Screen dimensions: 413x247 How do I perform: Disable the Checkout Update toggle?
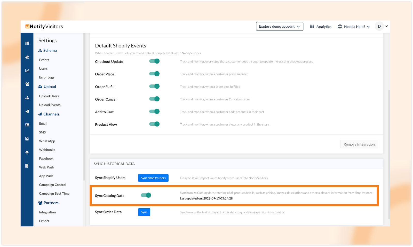(154, 61)
